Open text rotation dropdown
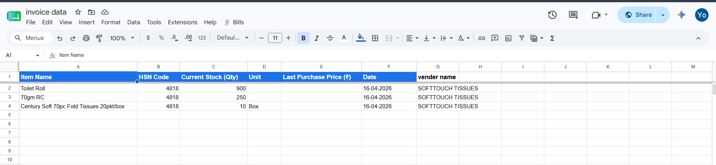Screen dimensions: 716x165 [464, 38]
